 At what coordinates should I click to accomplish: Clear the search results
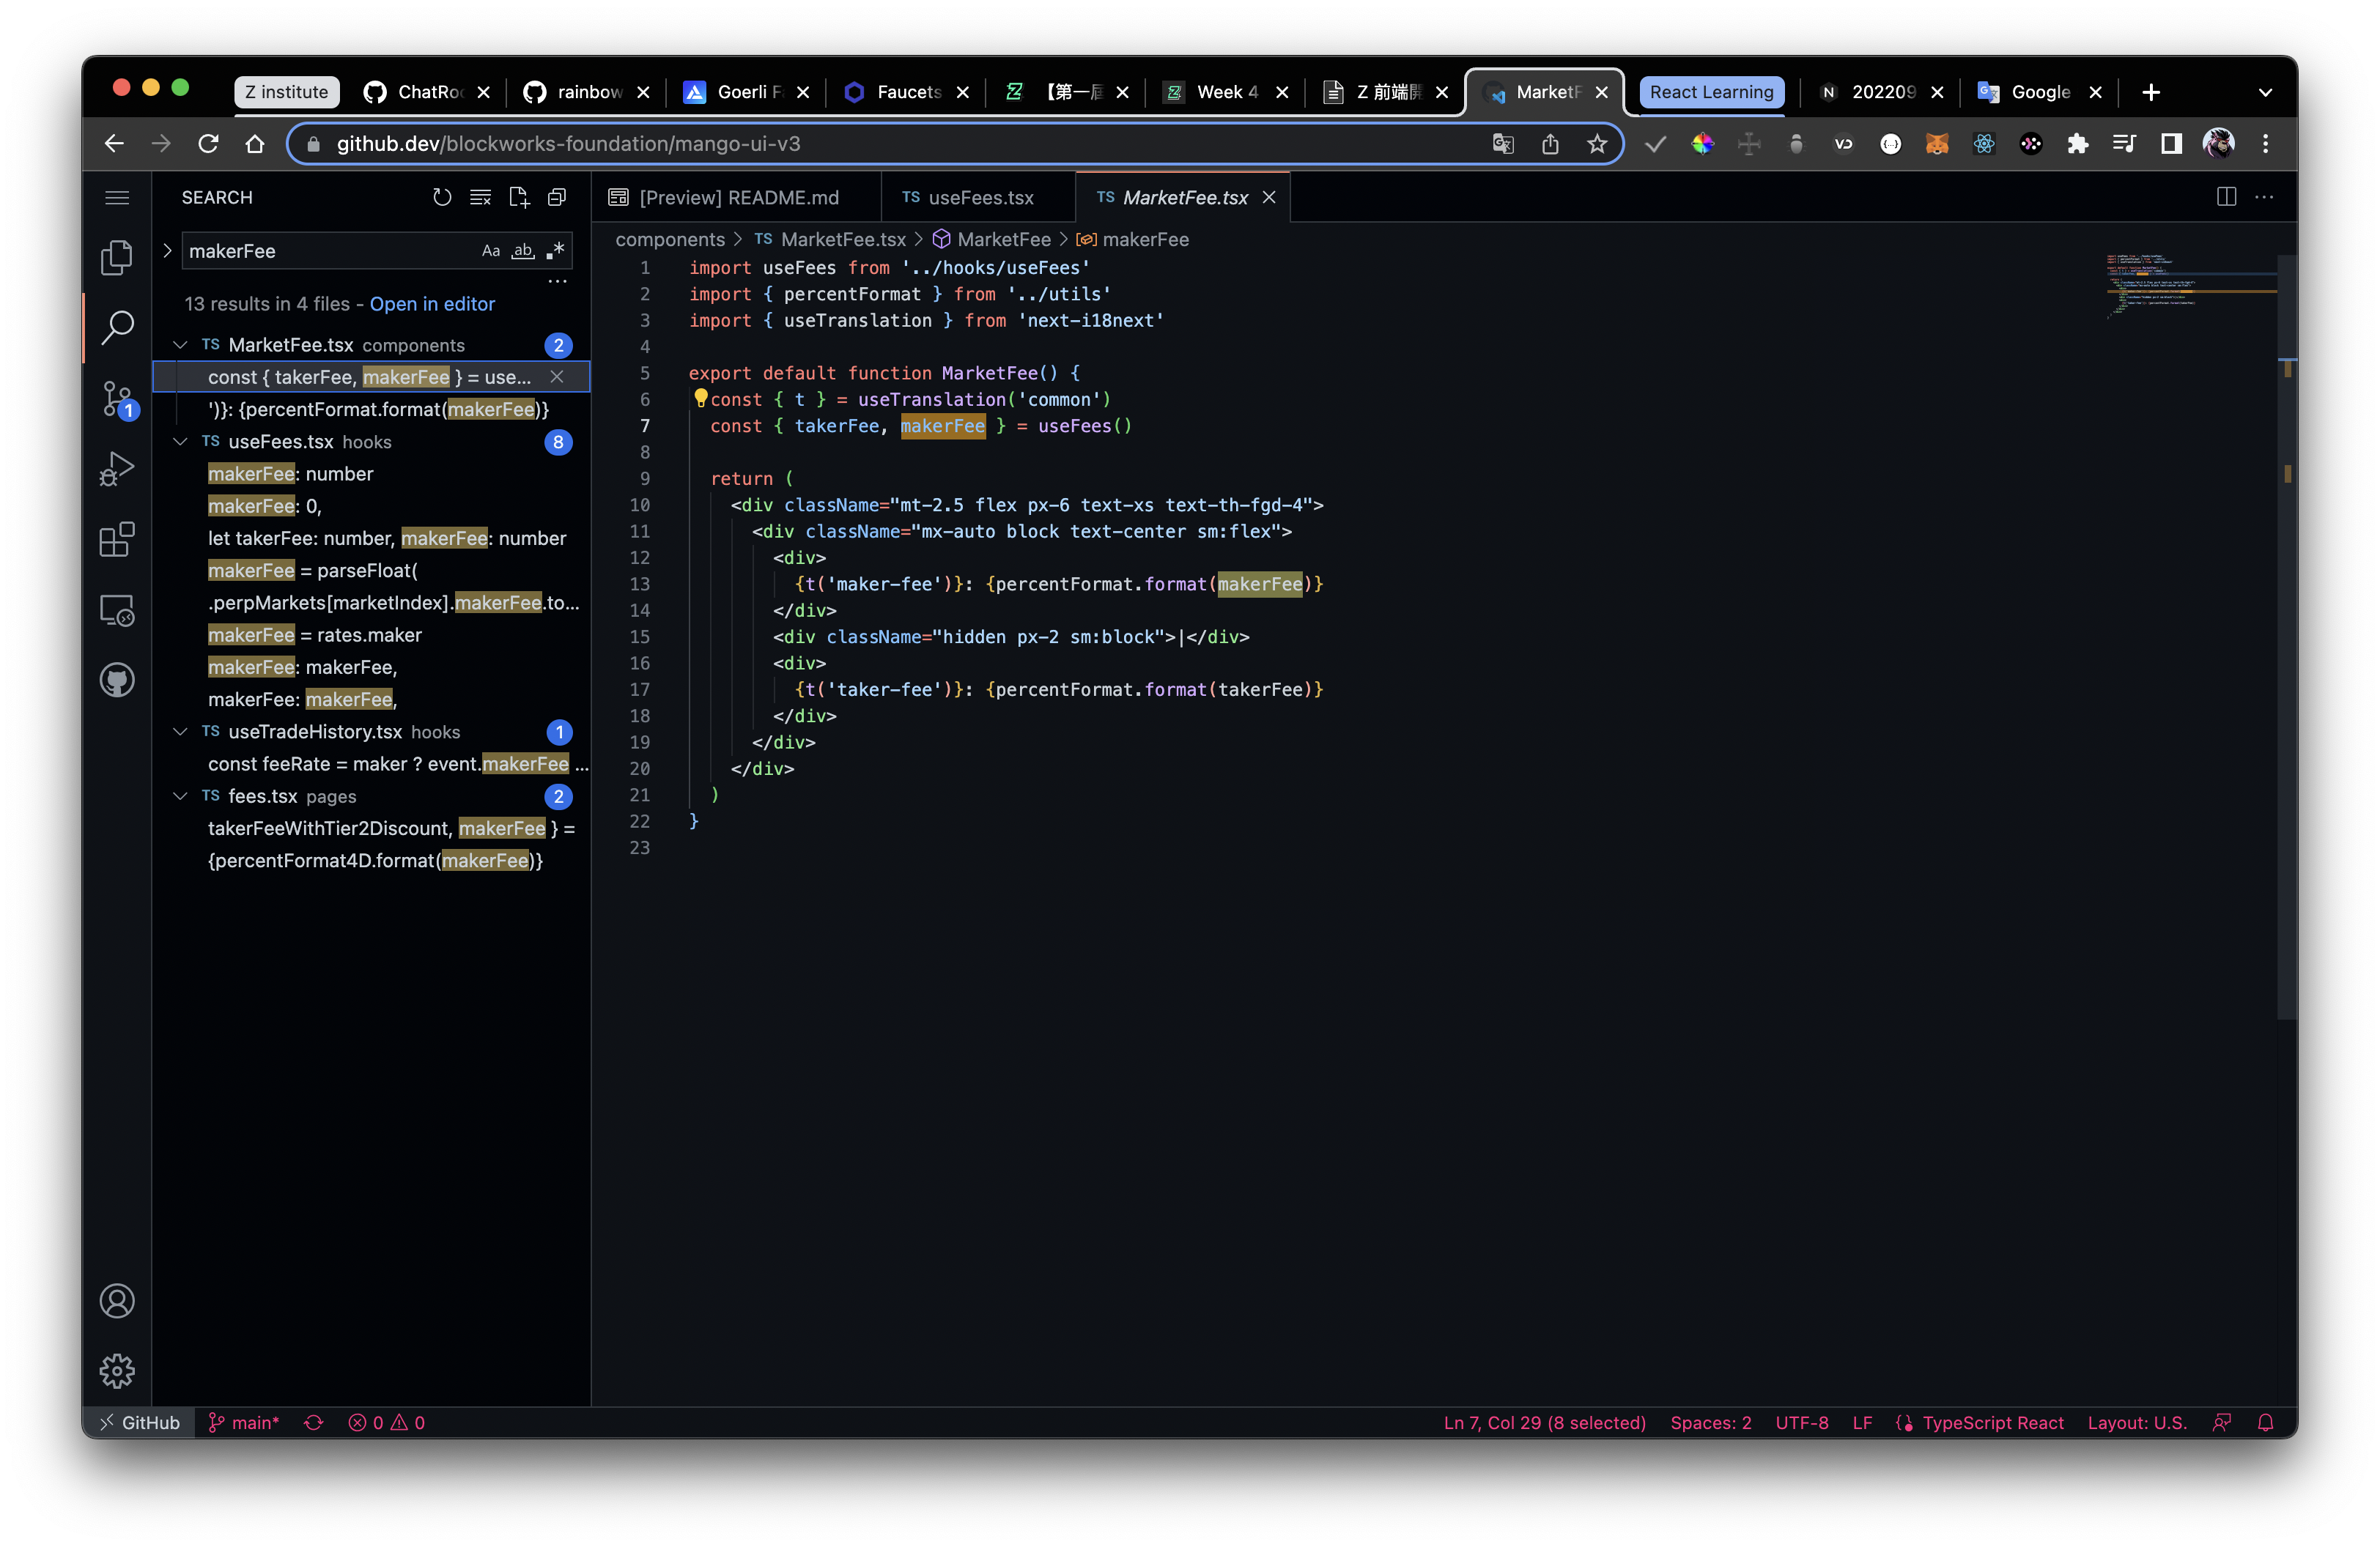480,197
